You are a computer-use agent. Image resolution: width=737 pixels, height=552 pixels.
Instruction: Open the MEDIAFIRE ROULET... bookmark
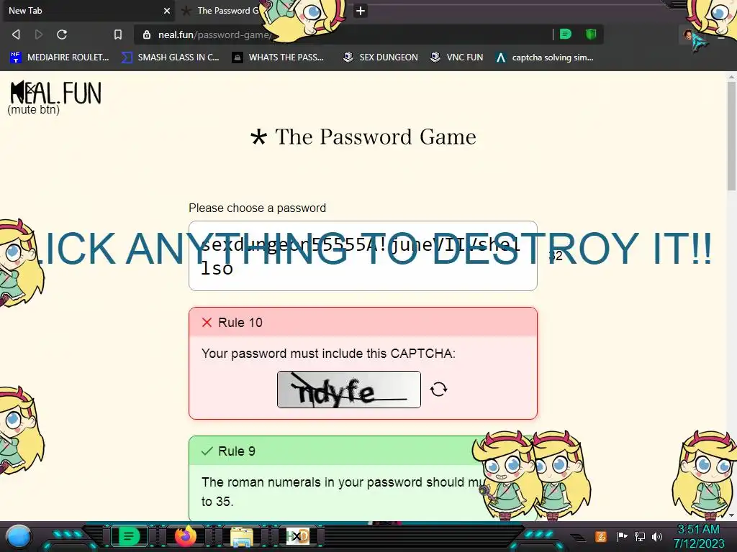[x=60, y=57]
